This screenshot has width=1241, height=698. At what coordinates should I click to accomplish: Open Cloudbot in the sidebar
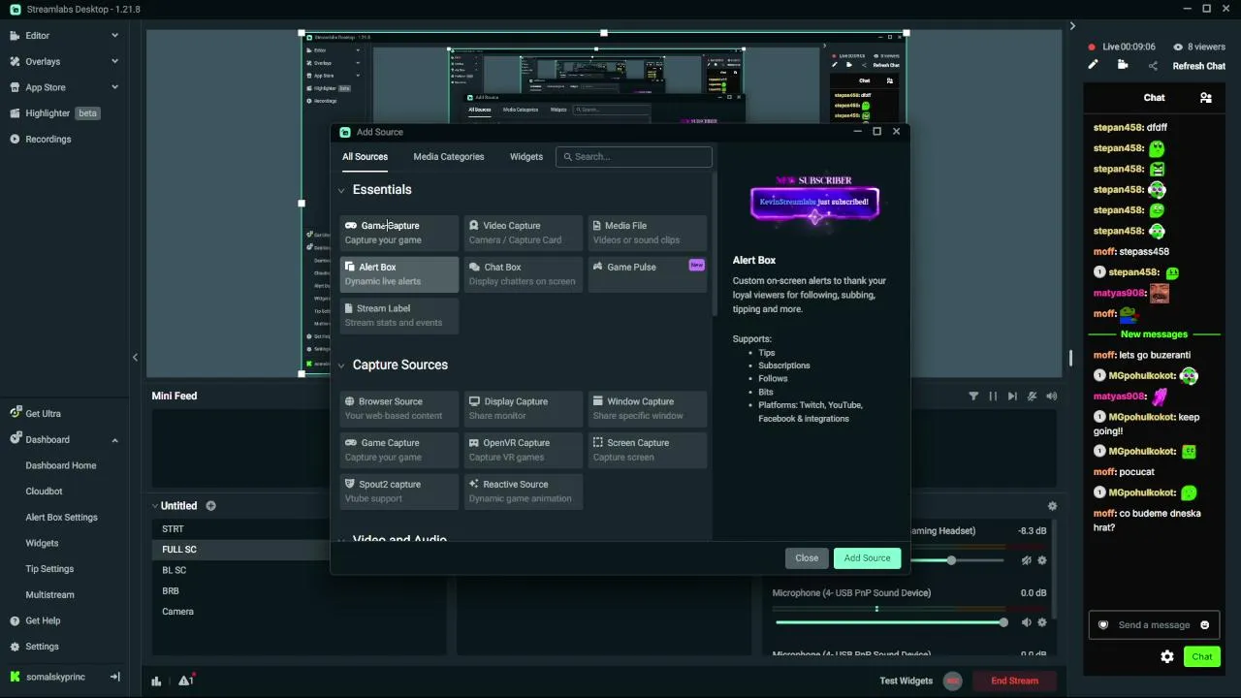(x=44, y=492)
